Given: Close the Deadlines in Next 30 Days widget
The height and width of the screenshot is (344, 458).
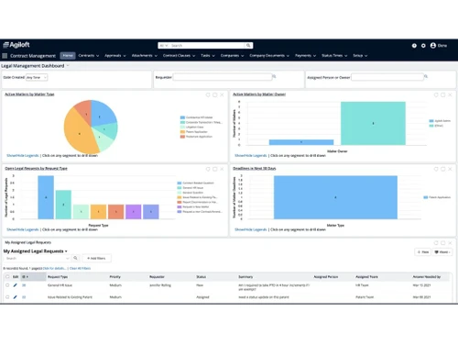Looking at the screenshot, I should tap(450, 169).
